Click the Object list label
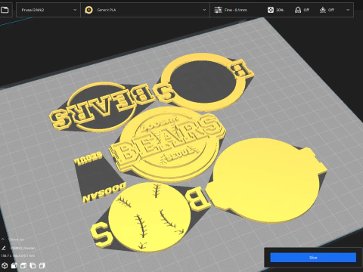 [17, 240]
